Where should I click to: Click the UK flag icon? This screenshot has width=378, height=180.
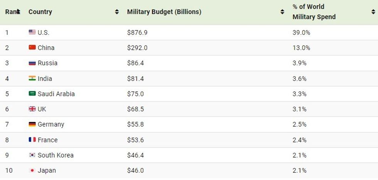tap(32, 109)
